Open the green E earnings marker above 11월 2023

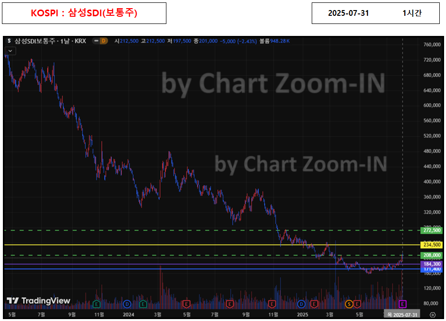coord(96,304)
